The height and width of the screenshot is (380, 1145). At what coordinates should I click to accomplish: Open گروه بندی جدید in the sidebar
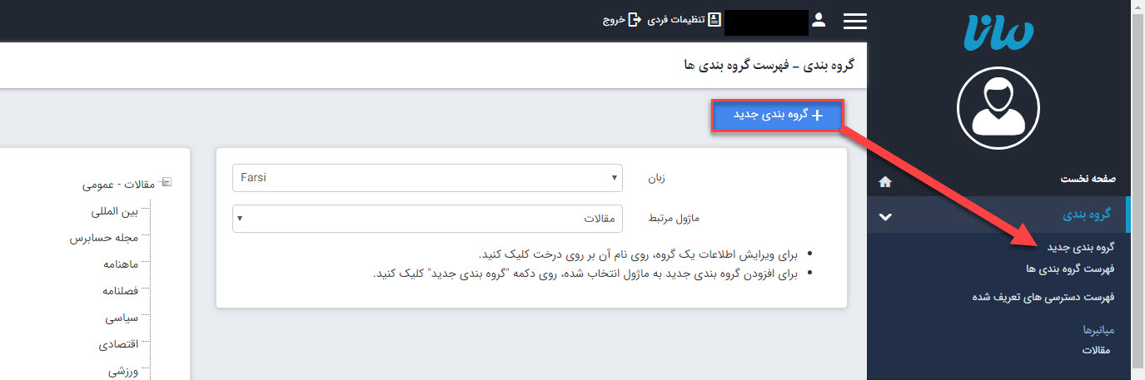(x=1080, y=248)
